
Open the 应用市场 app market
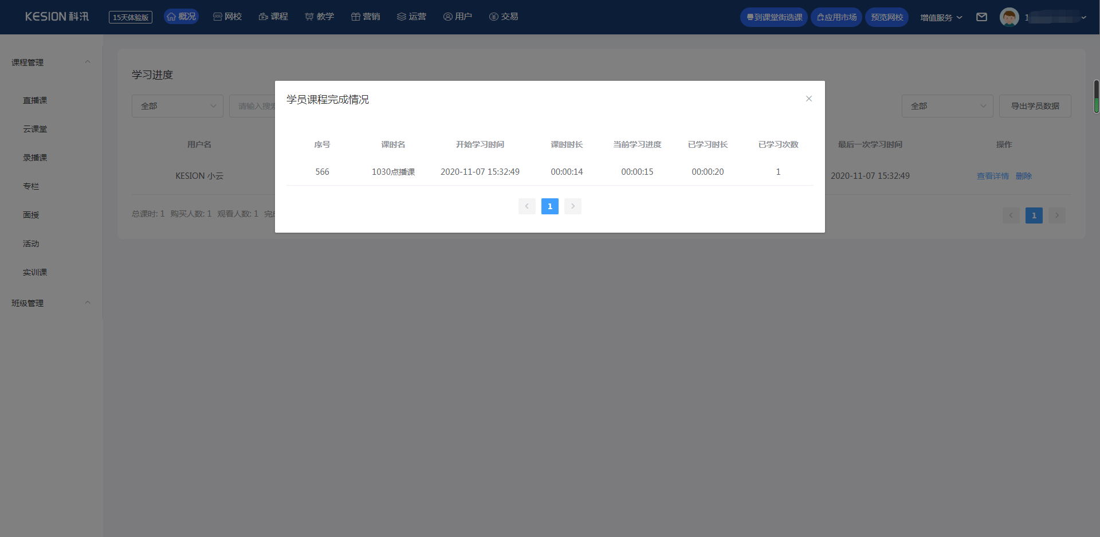point(836,17)
